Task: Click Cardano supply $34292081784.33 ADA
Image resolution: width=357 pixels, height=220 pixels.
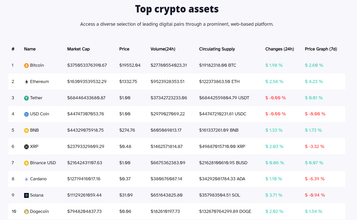Action: click(222, 179)
